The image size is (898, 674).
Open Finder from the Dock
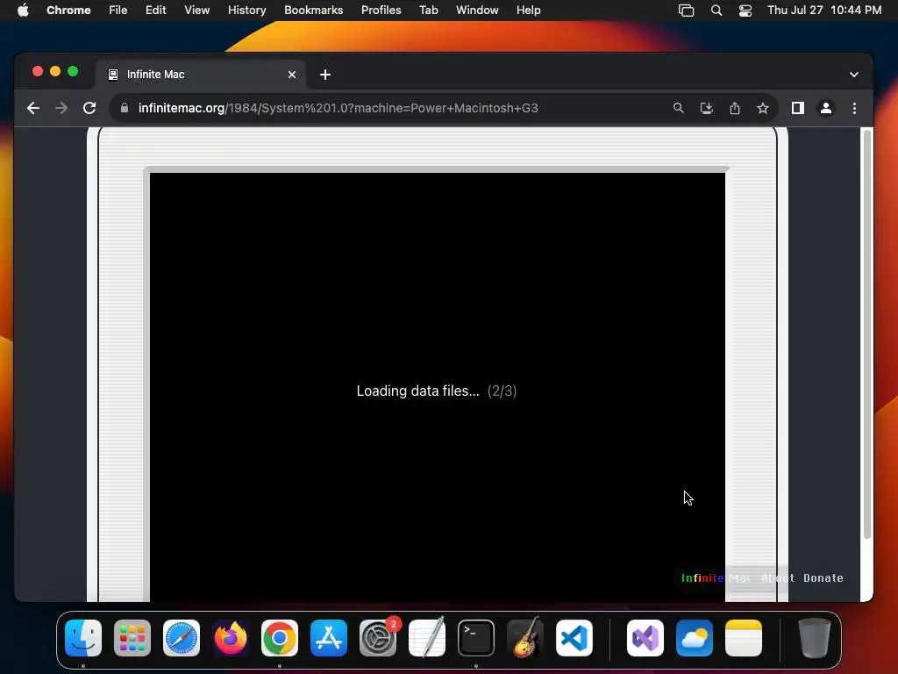pos(83,638)
